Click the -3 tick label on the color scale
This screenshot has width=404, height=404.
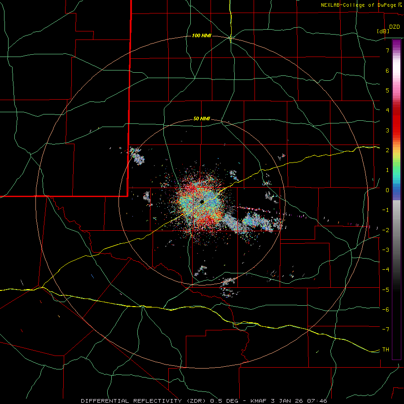coord(386,250)
